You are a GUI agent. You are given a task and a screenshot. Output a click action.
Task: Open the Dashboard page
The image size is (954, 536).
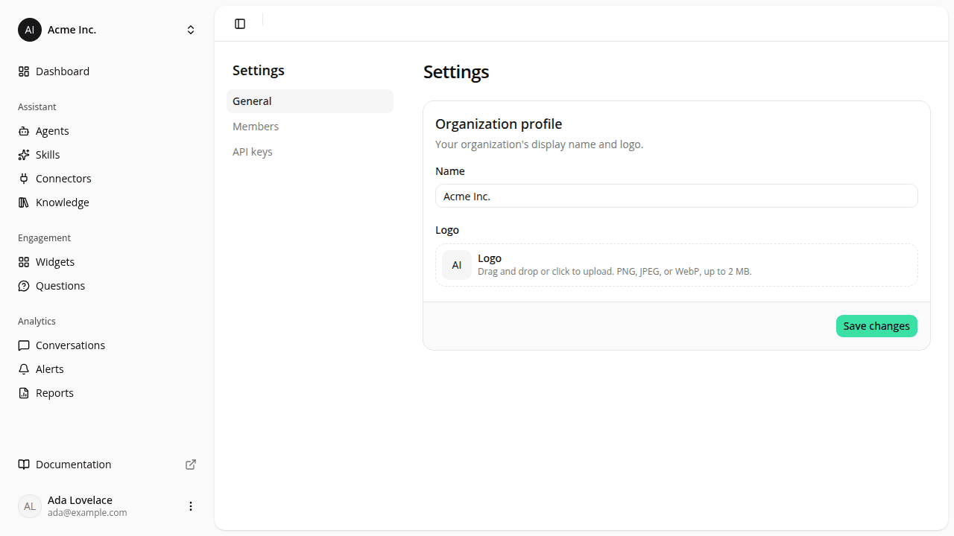(x=107, y=71)
